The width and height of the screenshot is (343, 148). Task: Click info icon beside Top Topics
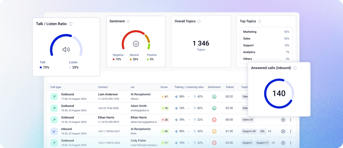(259, 21)
